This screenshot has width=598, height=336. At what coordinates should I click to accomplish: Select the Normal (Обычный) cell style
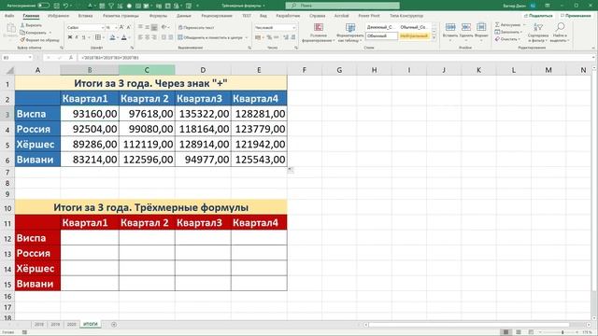381,35
